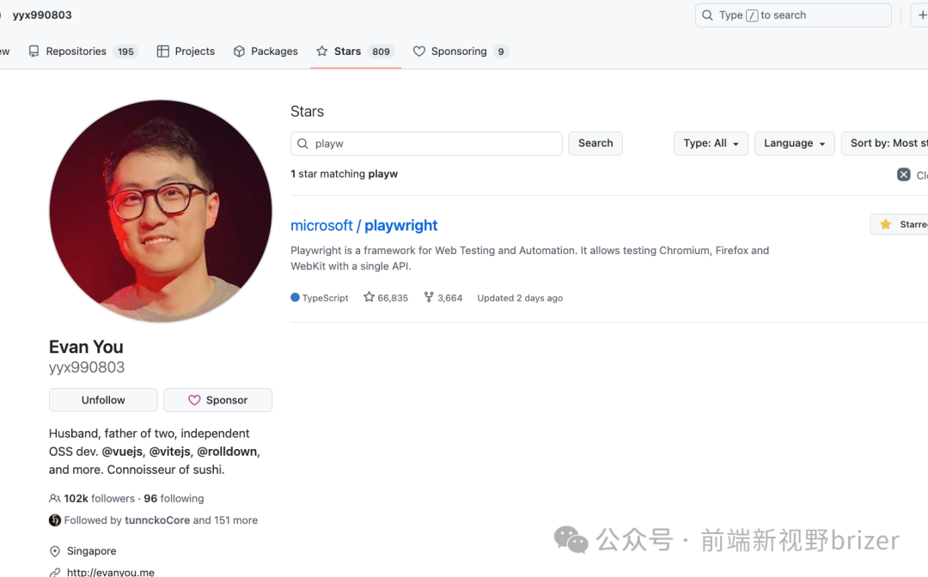Viewport: 928px width, 577px height.
Task: Click the plus icon in the header
Action: 922,15
